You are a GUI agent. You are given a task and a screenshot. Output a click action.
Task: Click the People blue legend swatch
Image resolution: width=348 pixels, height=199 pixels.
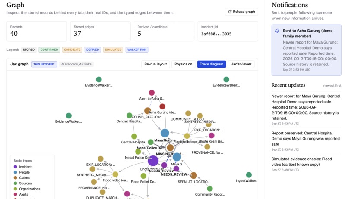(15, 172)
